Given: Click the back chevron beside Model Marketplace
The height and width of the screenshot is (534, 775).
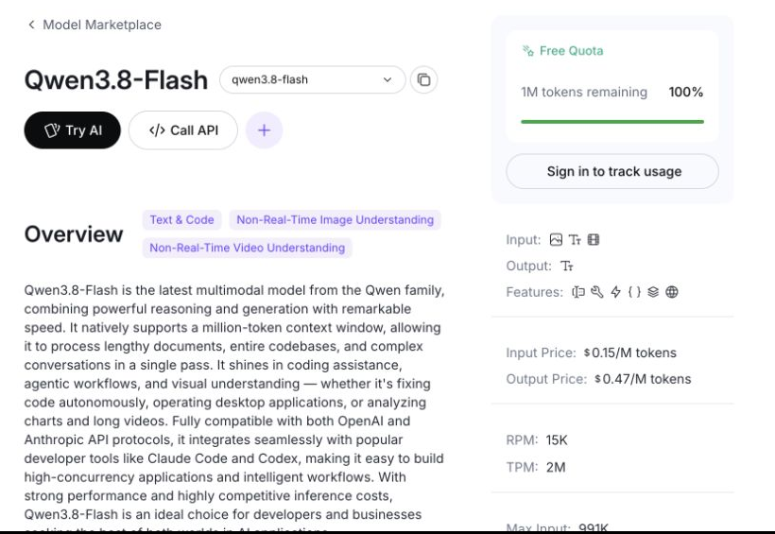Looking at the screenshot, I should (x=31, y=25).
